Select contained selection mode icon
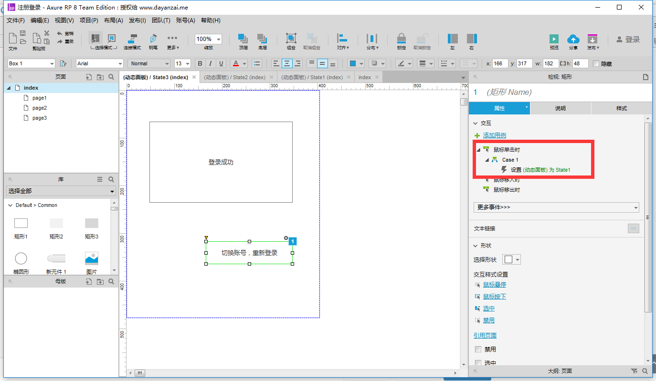Viewport: 656px width, 381px height. 111,38
